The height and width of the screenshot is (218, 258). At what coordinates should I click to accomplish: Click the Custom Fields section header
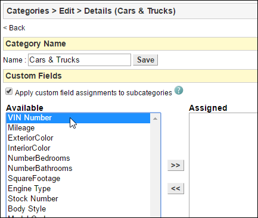click(x=130, y=76)
